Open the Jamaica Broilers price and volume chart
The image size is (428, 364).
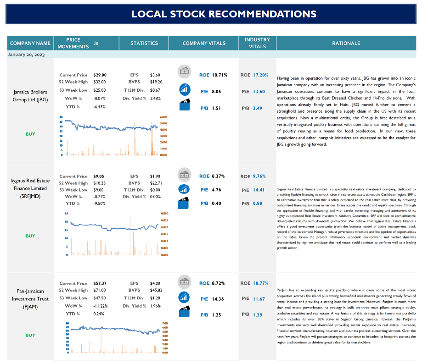113,136
